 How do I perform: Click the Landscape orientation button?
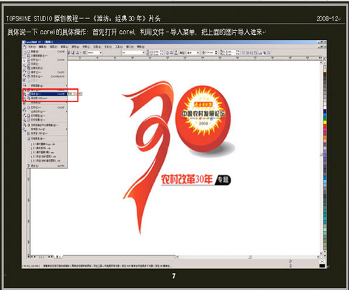(171, 53)
